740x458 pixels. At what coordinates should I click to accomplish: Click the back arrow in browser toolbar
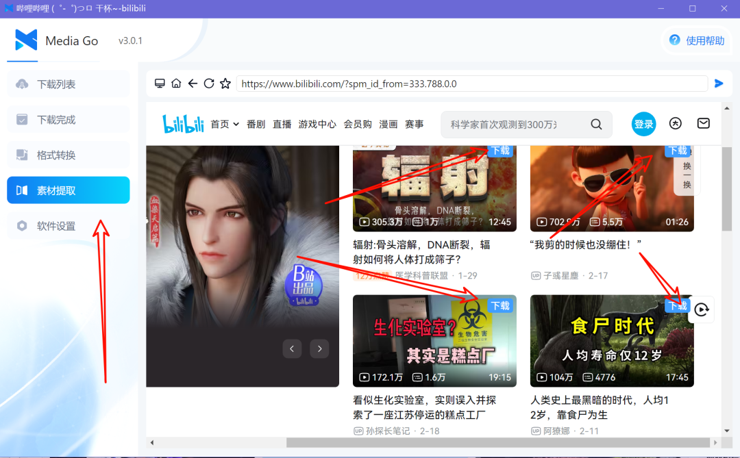click(x=193, y=84)
